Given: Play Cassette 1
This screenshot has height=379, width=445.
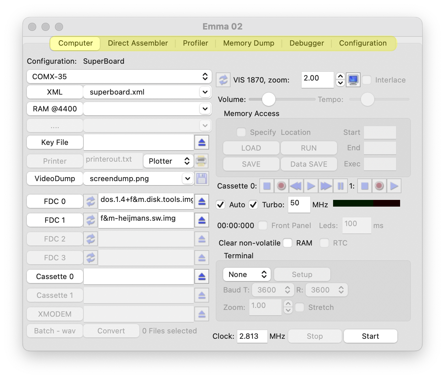Looking at the screenshot, I should point(394,186).
